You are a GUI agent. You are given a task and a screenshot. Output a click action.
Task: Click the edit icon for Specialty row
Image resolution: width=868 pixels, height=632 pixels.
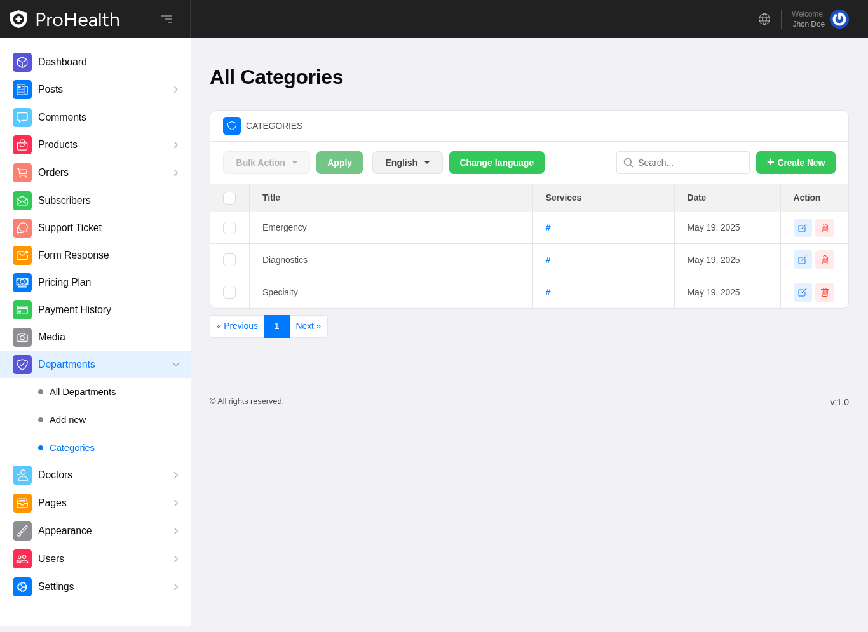(x=803, y=292)
